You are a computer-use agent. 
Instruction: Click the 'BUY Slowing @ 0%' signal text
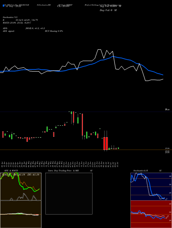tap(54, 31)
